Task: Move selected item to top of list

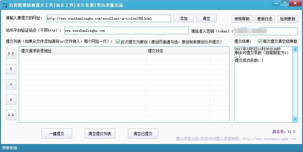Action: 11,54
